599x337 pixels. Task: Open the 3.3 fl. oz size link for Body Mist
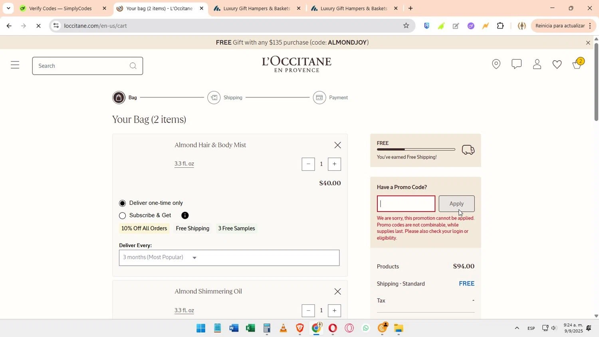pyautogui.click(x=184, y=164)
